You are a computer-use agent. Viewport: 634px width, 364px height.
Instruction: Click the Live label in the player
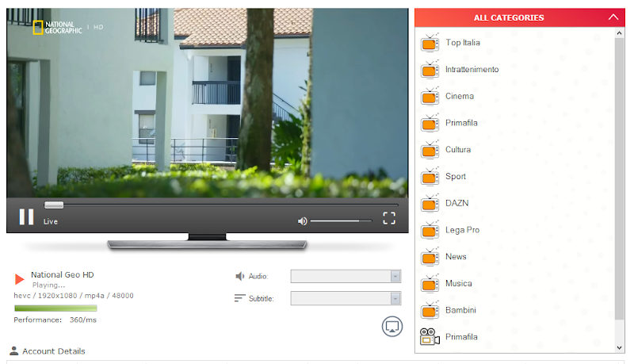click(51, 221)
